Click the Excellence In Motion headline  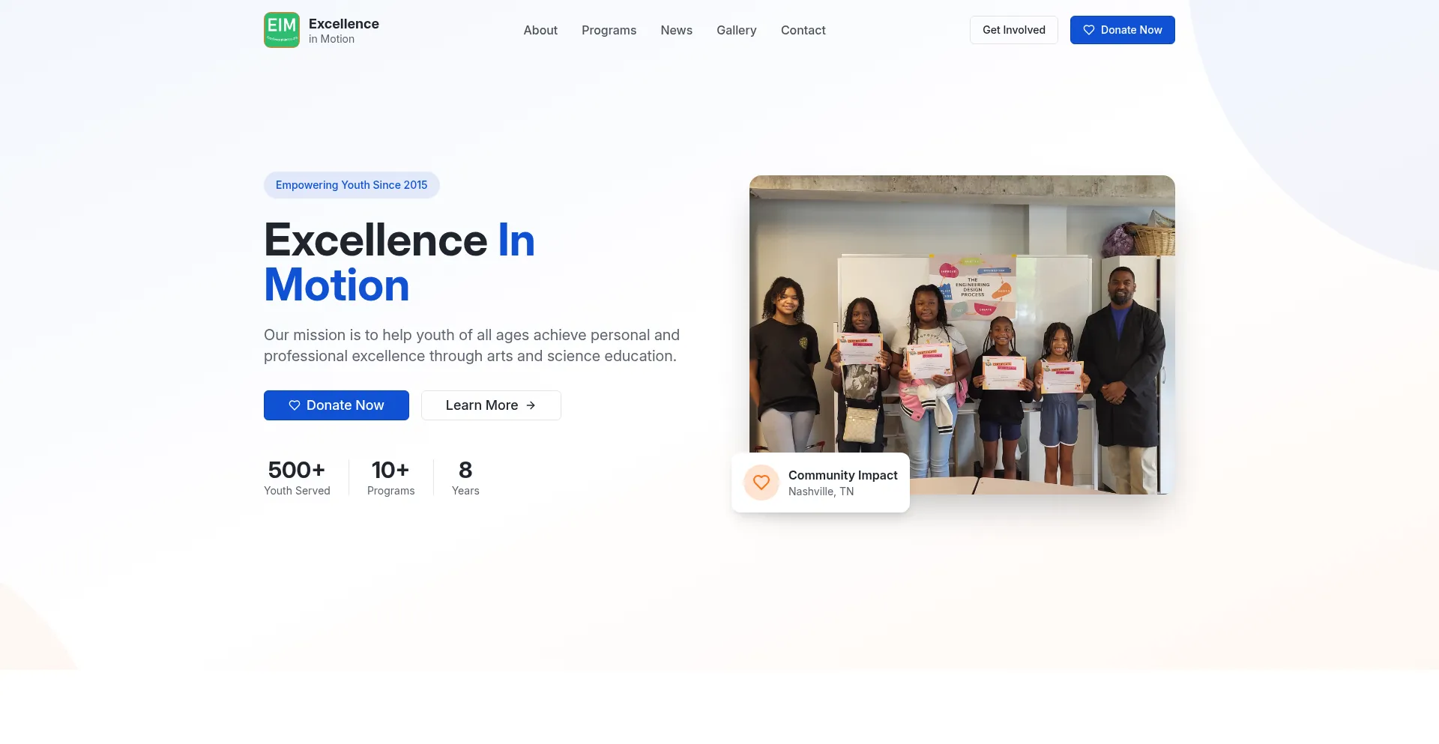pos(399,262)
